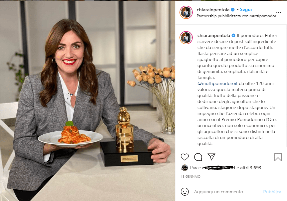This screenshot has height=201, width=287.
Task: Open chiarainpentola avatar beside caption
Action: (186, 38)
